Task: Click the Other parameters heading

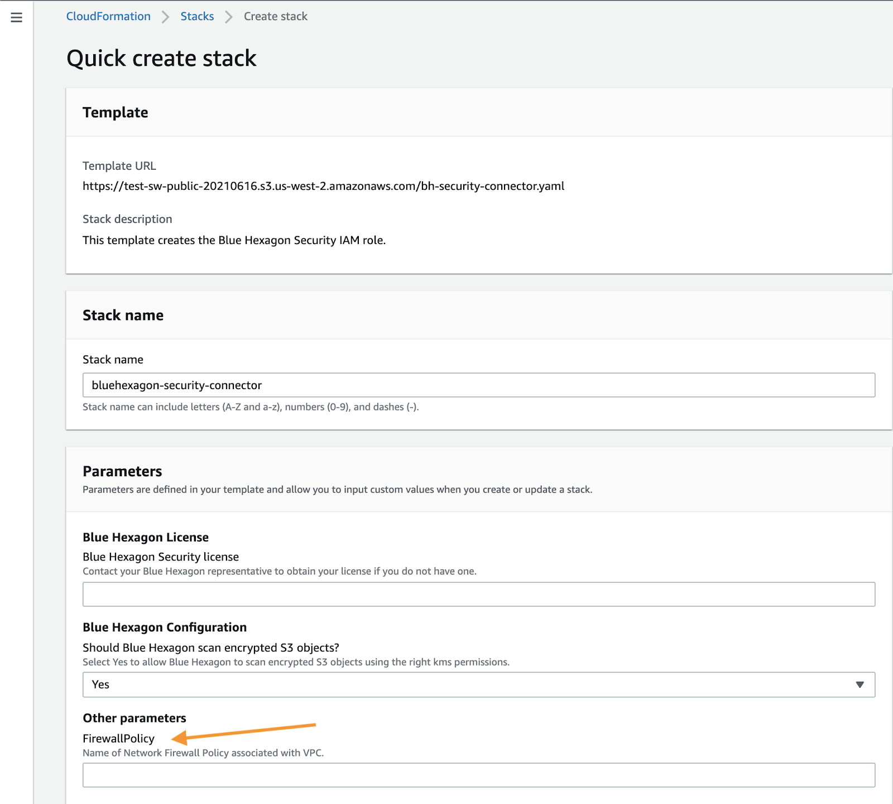Action: coord(135,718)
